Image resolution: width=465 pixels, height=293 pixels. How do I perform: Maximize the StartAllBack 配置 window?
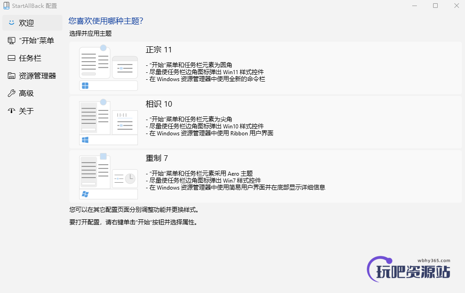(435, 6)
